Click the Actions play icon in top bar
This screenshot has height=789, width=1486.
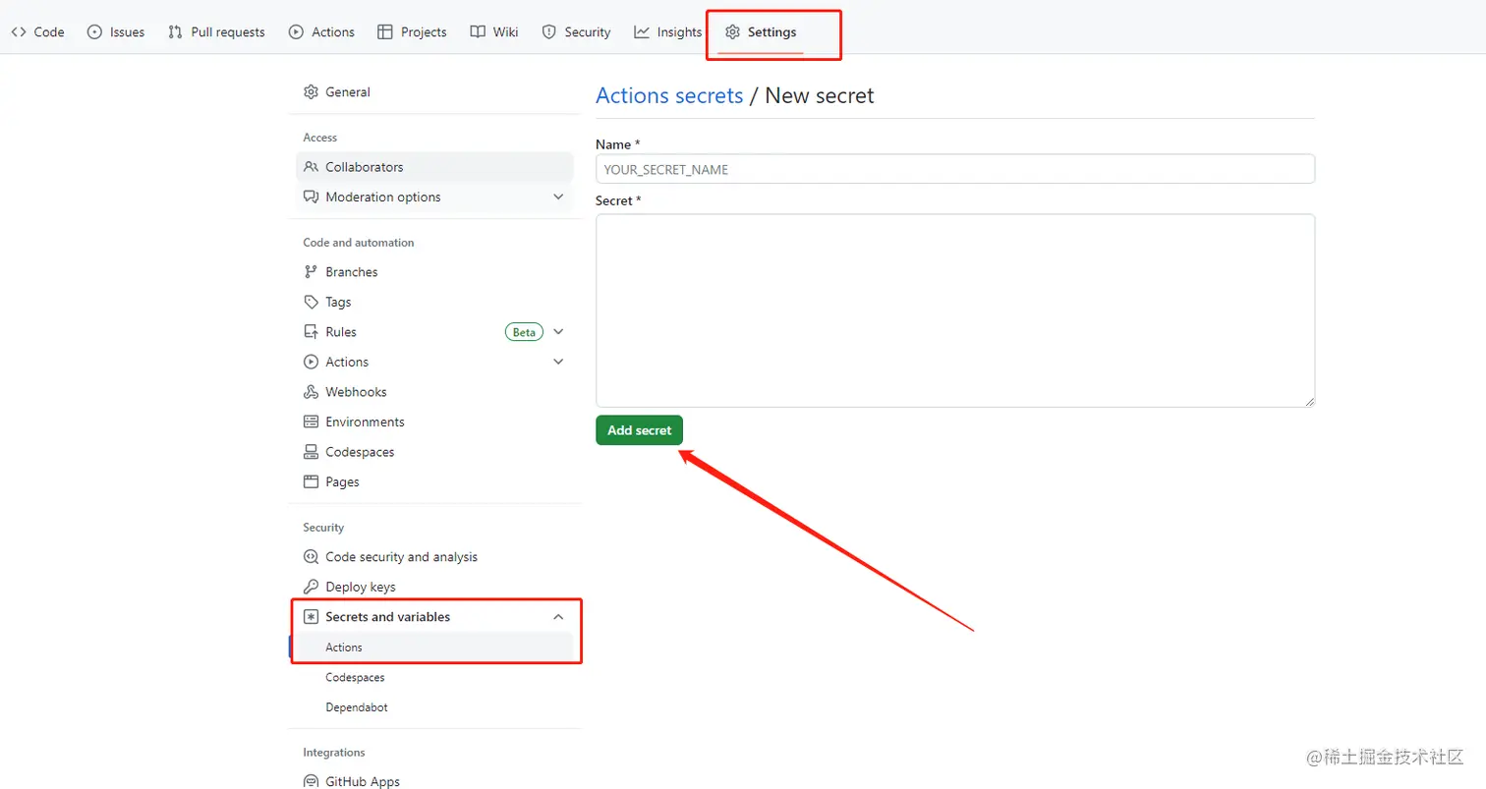tap(296, 31)
